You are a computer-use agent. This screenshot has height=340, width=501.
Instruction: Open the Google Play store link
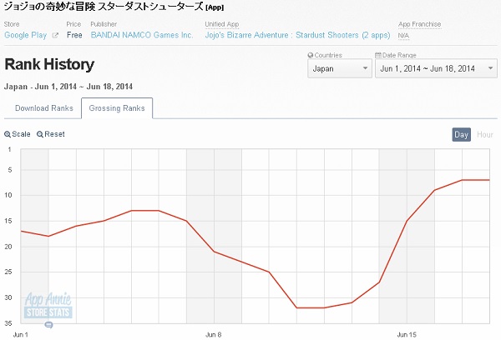tap(27, 36)
